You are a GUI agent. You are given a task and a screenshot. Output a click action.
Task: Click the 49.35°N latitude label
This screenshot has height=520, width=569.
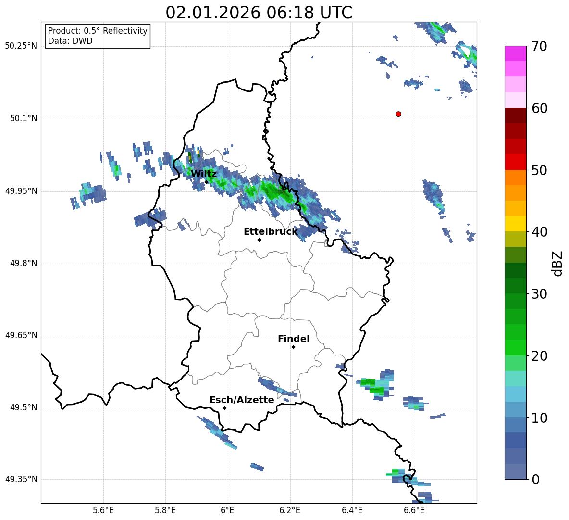[21, 479]
